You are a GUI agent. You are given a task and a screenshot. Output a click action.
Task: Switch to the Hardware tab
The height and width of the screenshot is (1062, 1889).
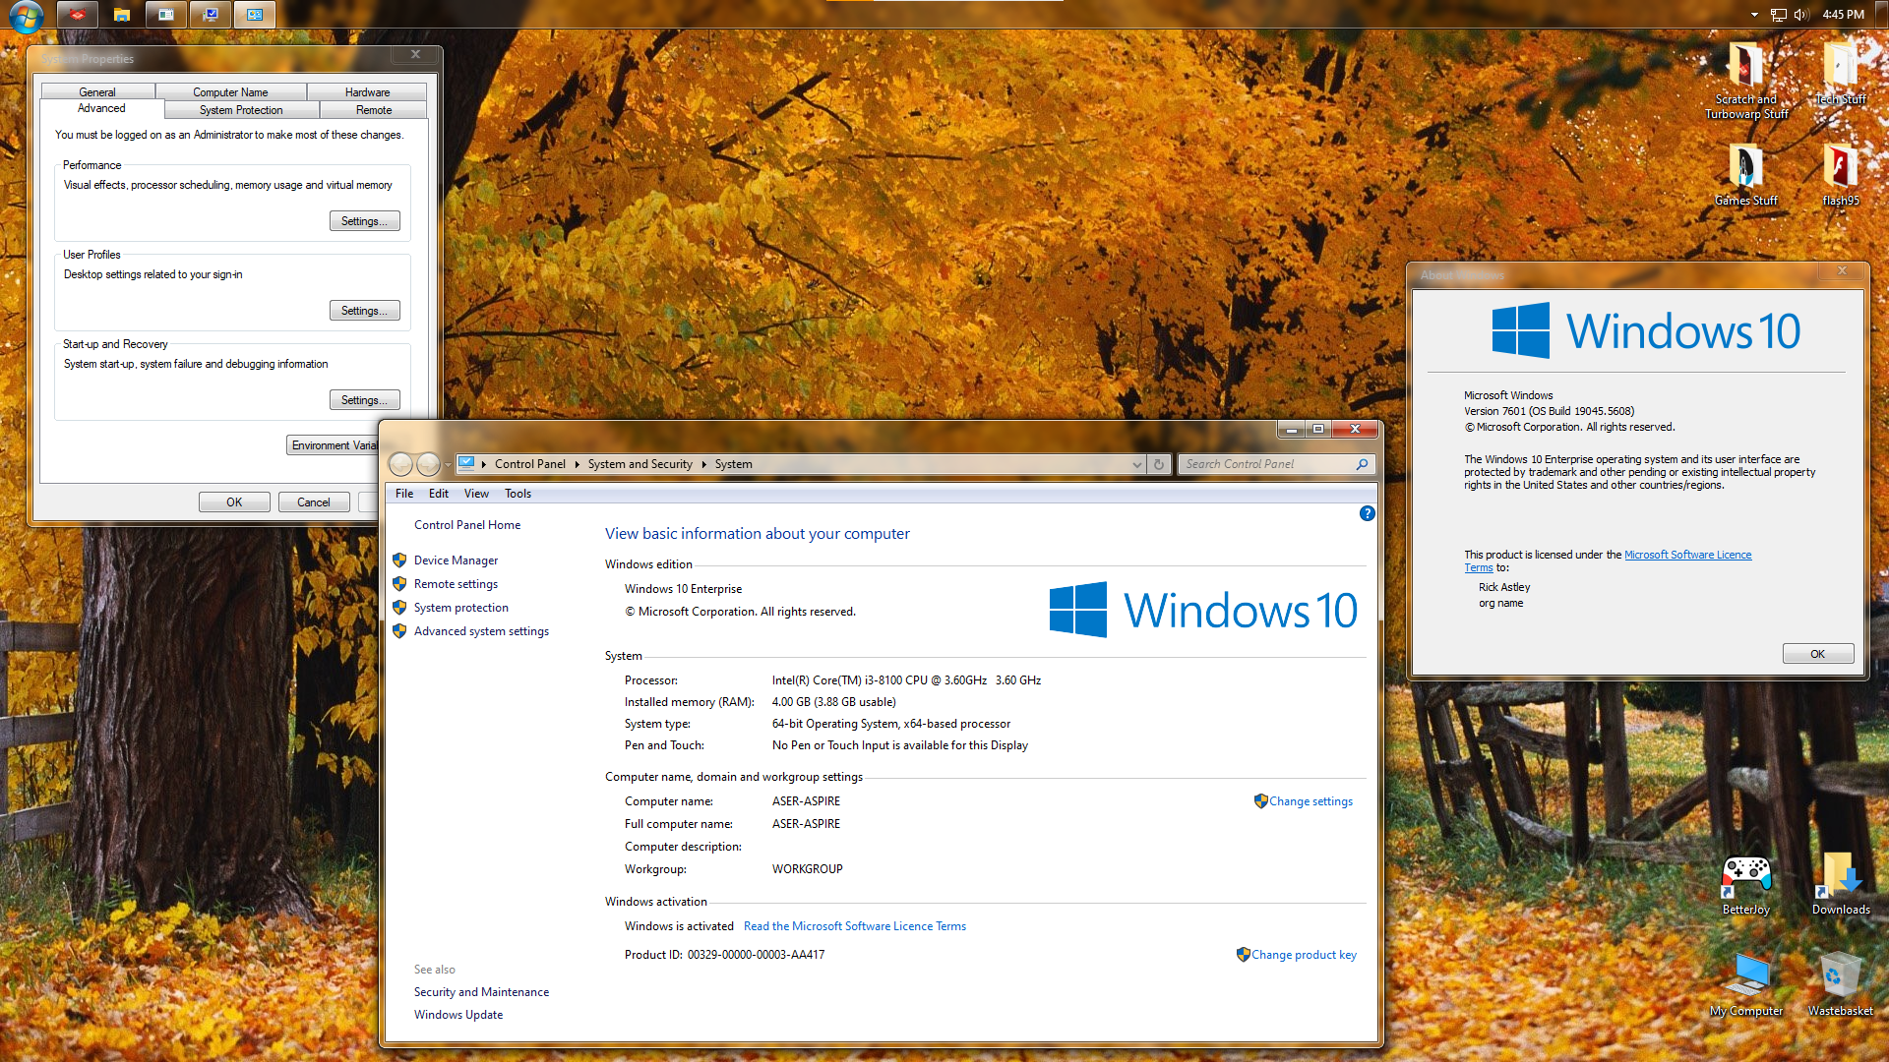tap(367, 91)
